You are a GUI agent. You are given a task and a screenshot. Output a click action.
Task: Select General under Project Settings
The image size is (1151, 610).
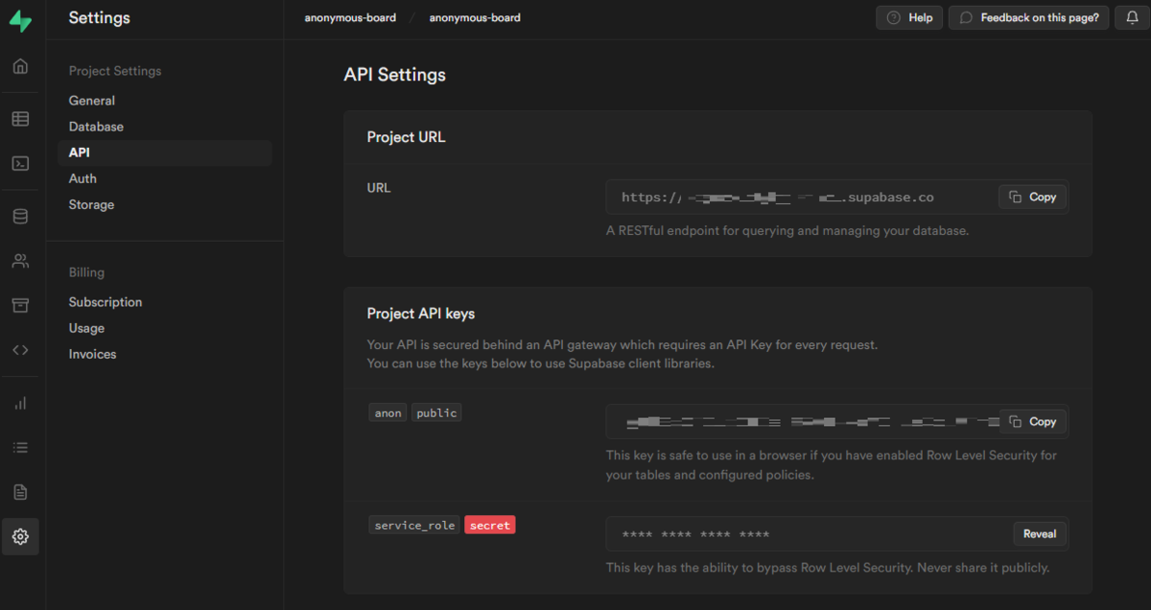click(x=92, y=101)
